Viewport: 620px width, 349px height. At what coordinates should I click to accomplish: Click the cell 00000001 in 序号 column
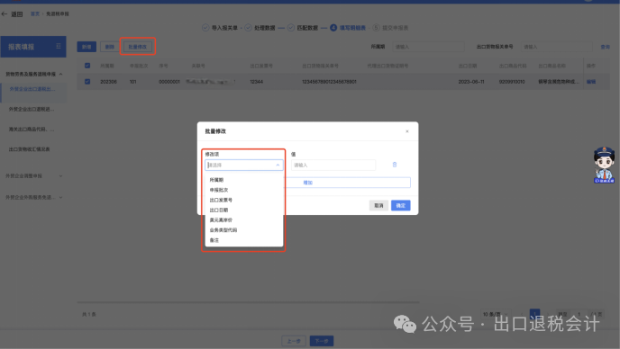(169, 82)
